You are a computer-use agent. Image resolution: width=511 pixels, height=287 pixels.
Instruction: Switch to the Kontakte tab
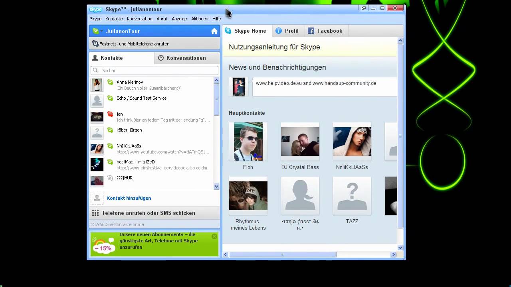coord(121,58)
